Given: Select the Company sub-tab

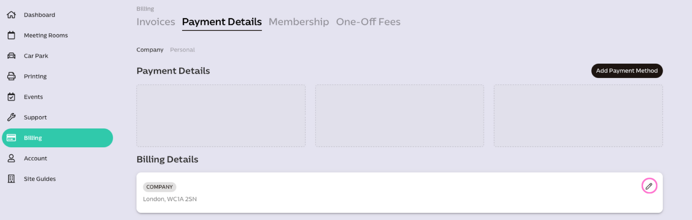Looking at the screenshot, I should tap(150, 50).
